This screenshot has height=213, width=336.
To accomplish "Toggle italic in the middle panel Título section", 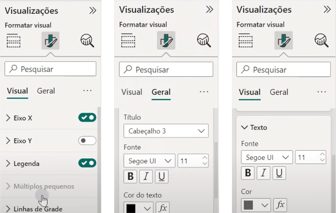I will coord(146,177).
